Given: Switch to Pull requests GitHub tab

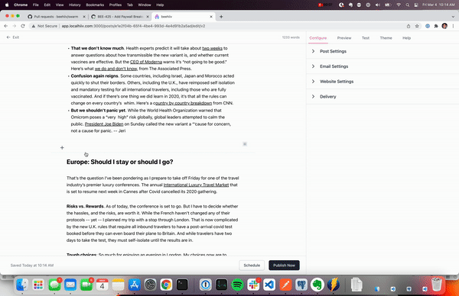Looking at the screenshot, I should tap(56, 17).
